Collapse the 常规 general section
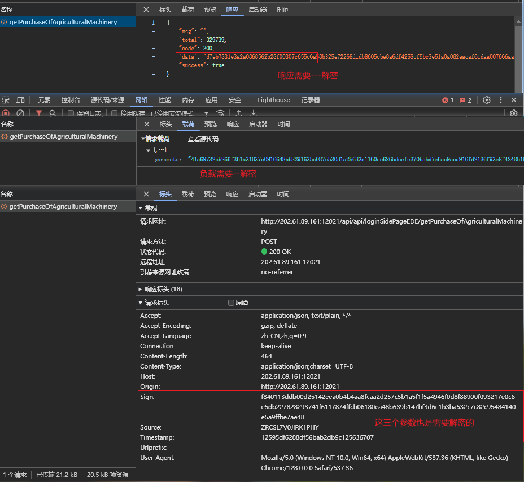The height and width of the screenshot is (482, 524). point(141,208)
